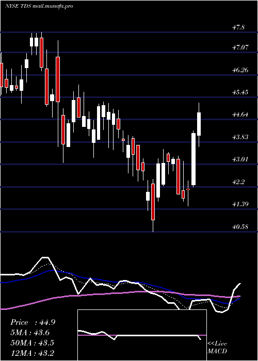Click the latest white candlestick at far right

pyautogui.click(x=199, y=124)
